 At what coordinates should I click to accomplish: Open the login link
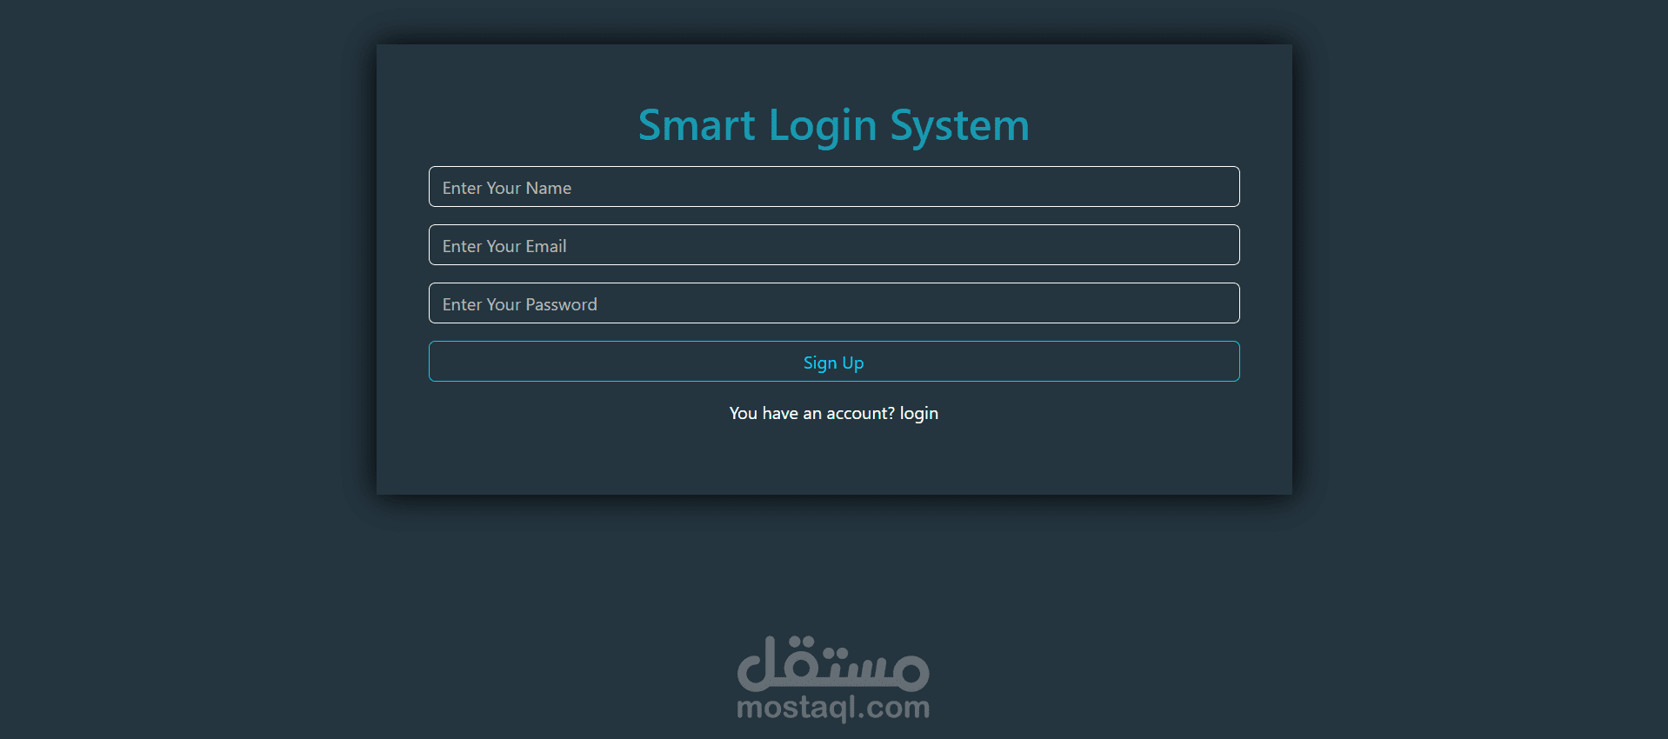(x=919, y=414)
